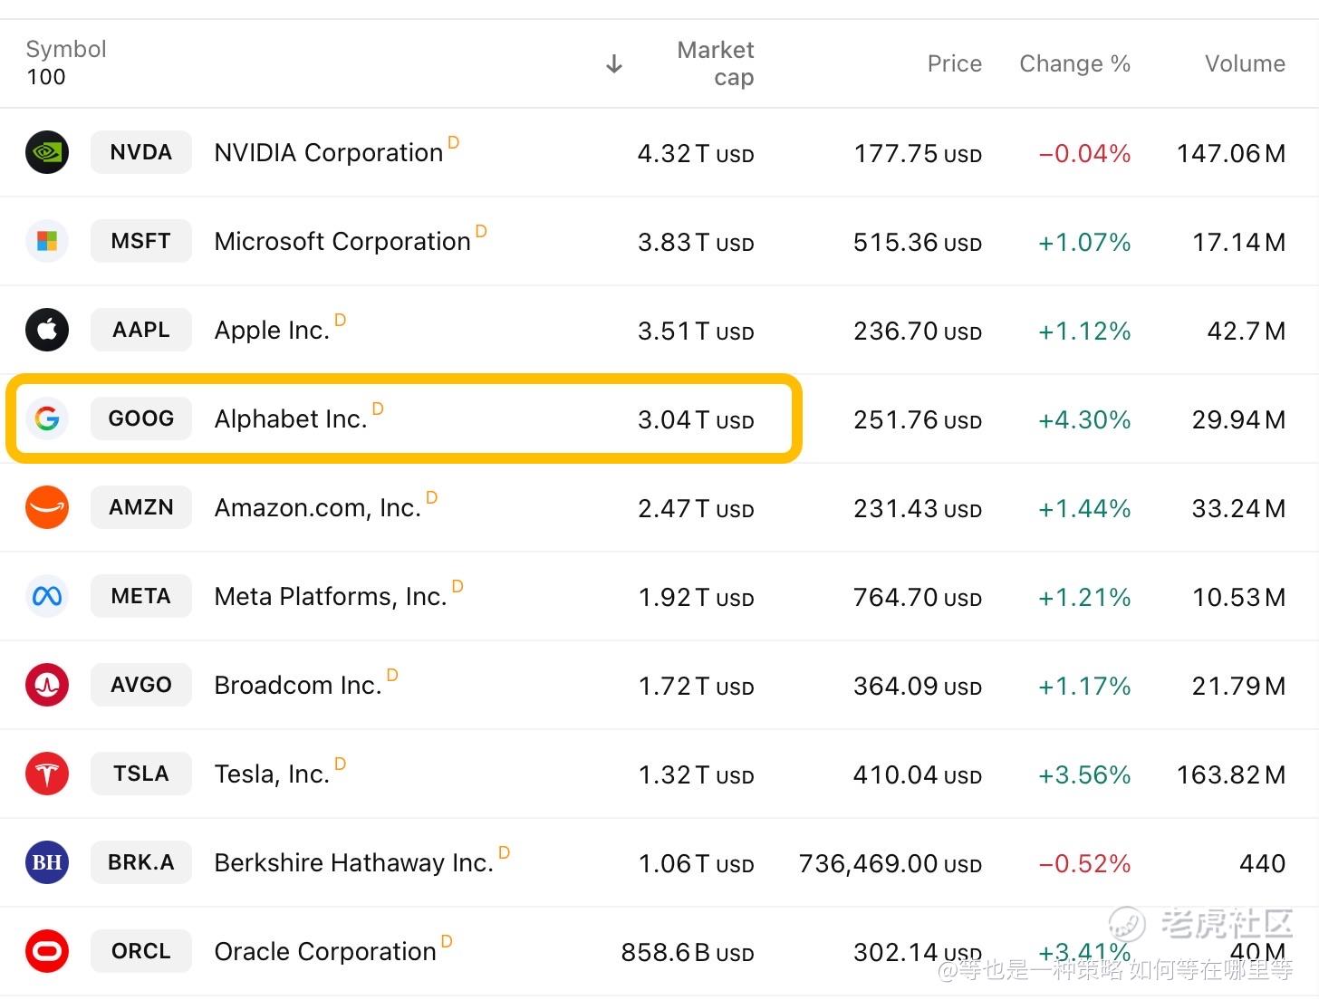Click the 236.70 USD price cell
Screen dimensions: 1319x1000
point(918,332)
